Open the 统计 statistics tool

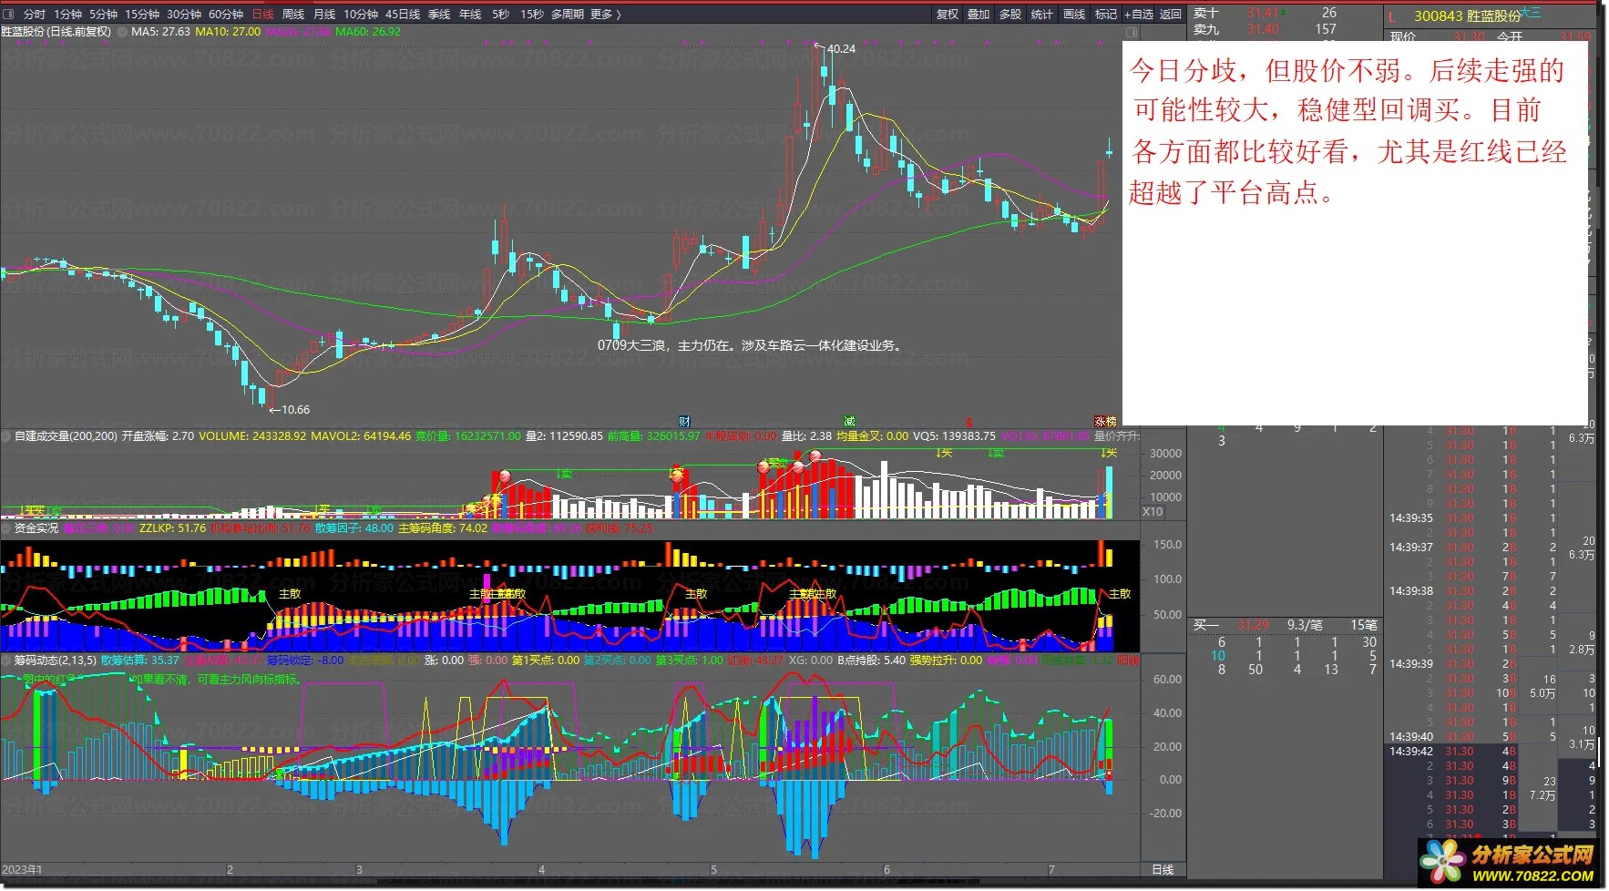tap(1042, 15)
